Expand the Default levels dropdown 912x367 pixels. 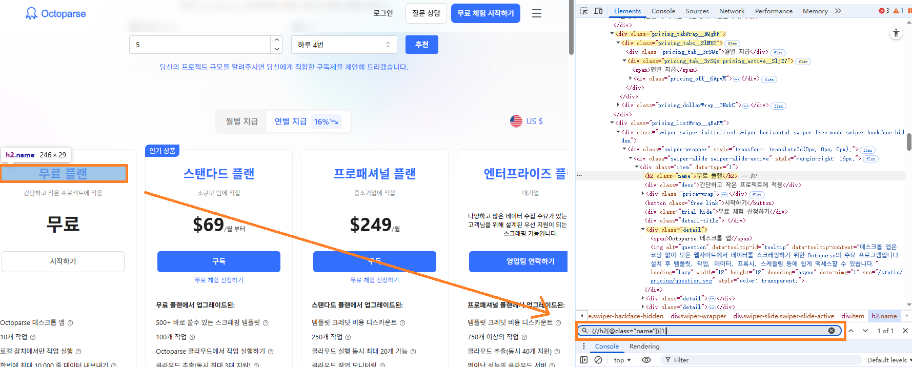click(888, 360)
